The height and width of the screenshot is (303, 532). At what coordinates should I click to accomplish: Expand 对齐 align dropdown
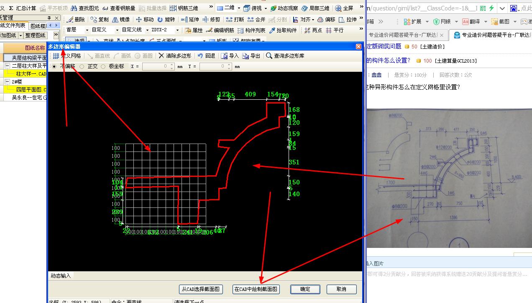(x=312, y=19)
